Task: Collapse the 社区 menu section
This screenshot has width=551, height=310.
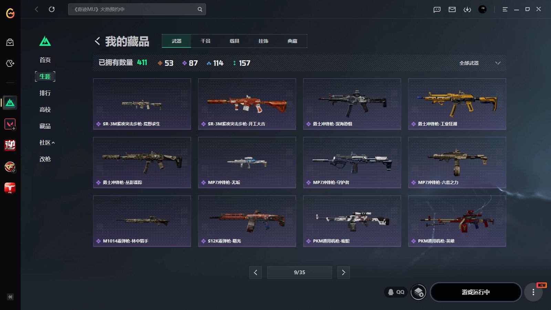Action: (x=47, y=143)
